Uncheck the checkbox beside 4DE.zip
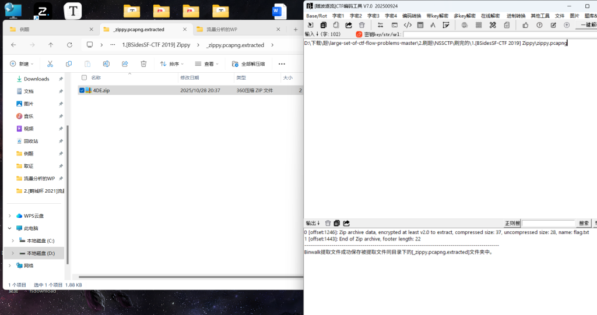Screen dimensions: 597x315 click(x=82, y=90)
